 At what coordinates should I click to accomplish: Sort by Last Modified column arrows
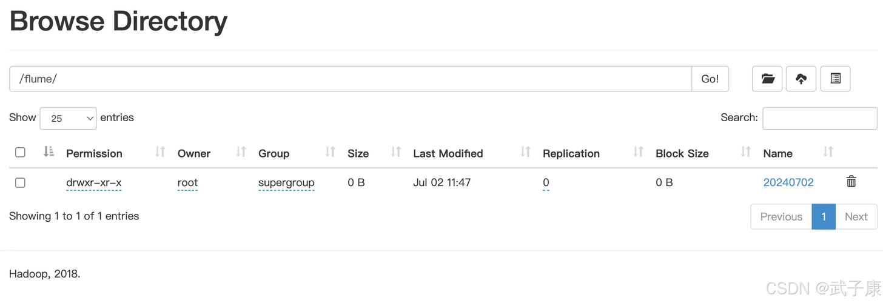pos(525,152)
